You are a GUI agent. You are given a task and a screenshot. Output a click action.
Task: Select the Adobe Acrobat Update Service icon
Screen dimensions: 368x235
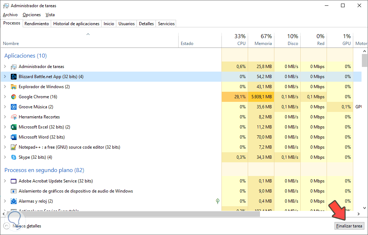click(13, 181)
